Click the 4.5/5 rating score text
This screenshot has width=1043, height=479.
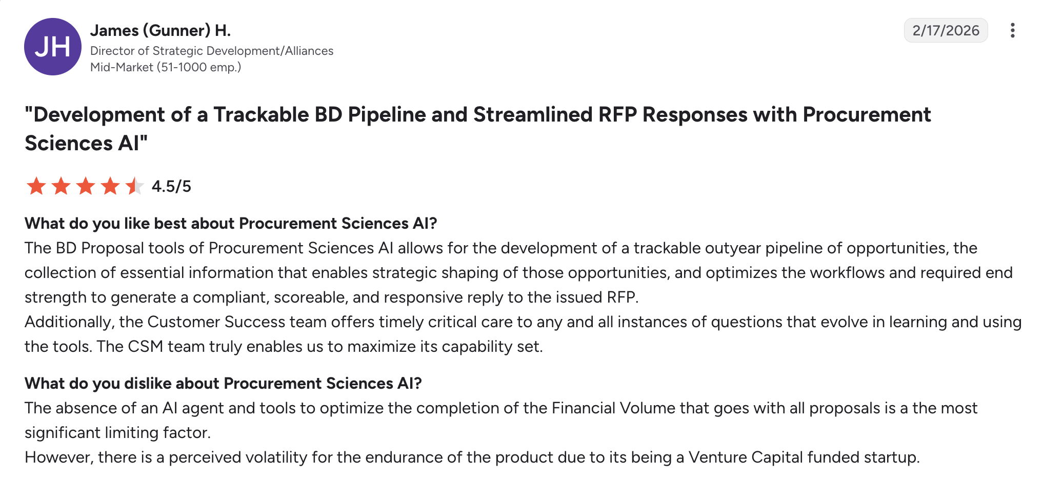(171, 186)
